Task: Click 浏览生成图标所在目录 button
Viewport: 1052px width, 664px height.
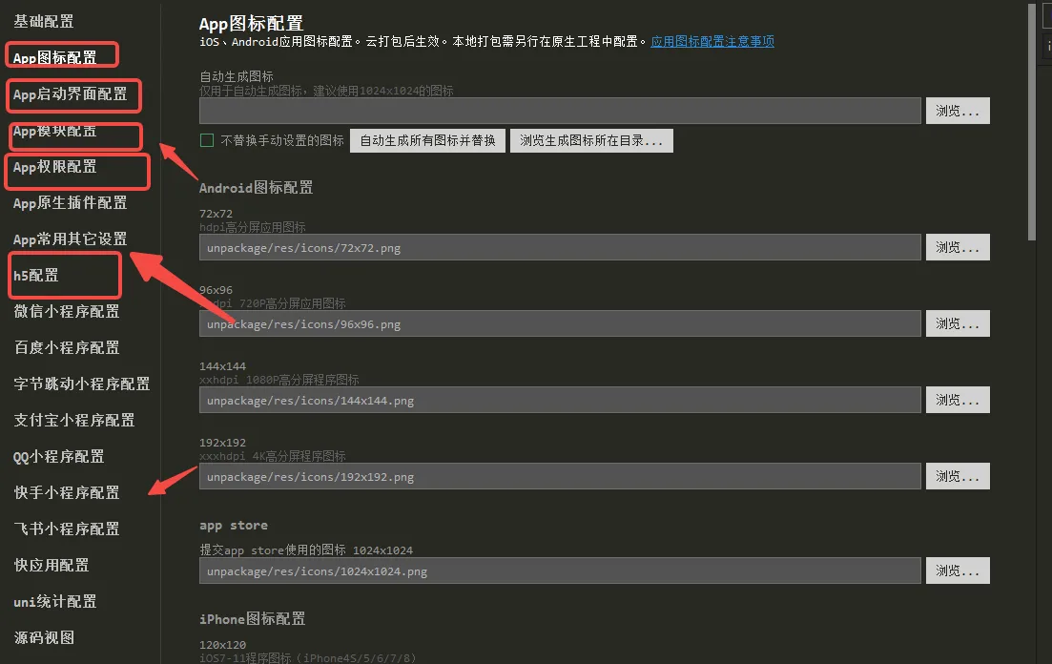Action: point(591,140)
